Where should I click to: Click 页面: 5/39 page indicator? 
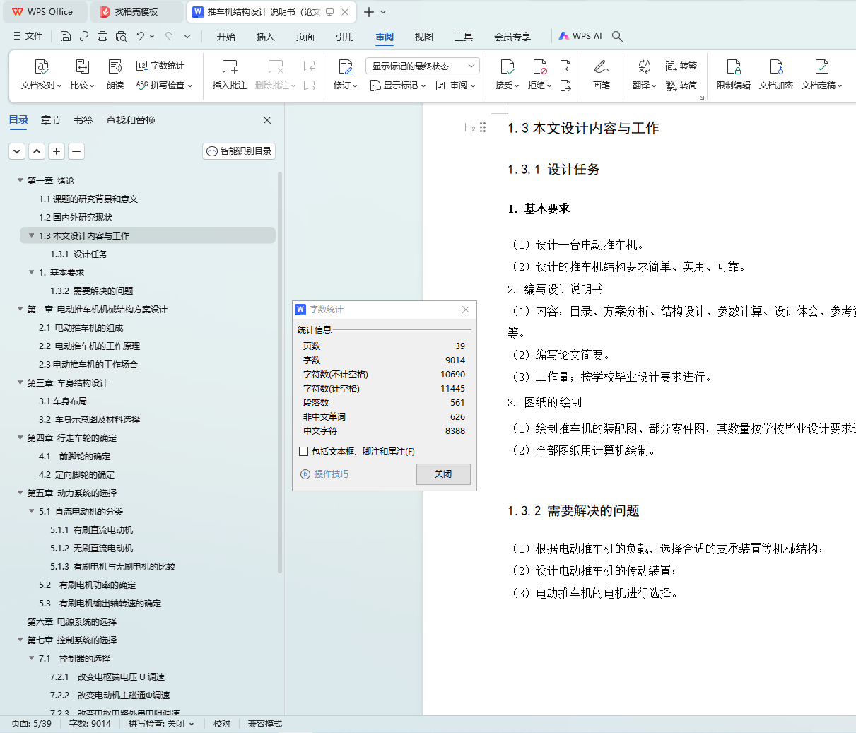point(31,724)
